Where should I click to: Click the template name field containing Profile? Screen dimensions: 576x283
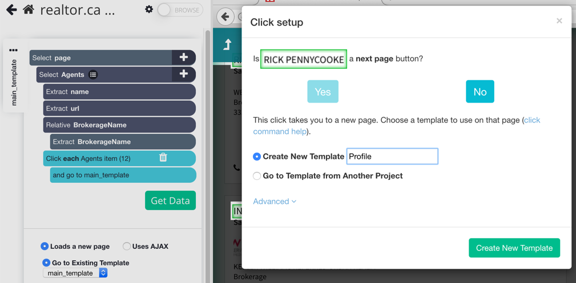pos(392,156)
